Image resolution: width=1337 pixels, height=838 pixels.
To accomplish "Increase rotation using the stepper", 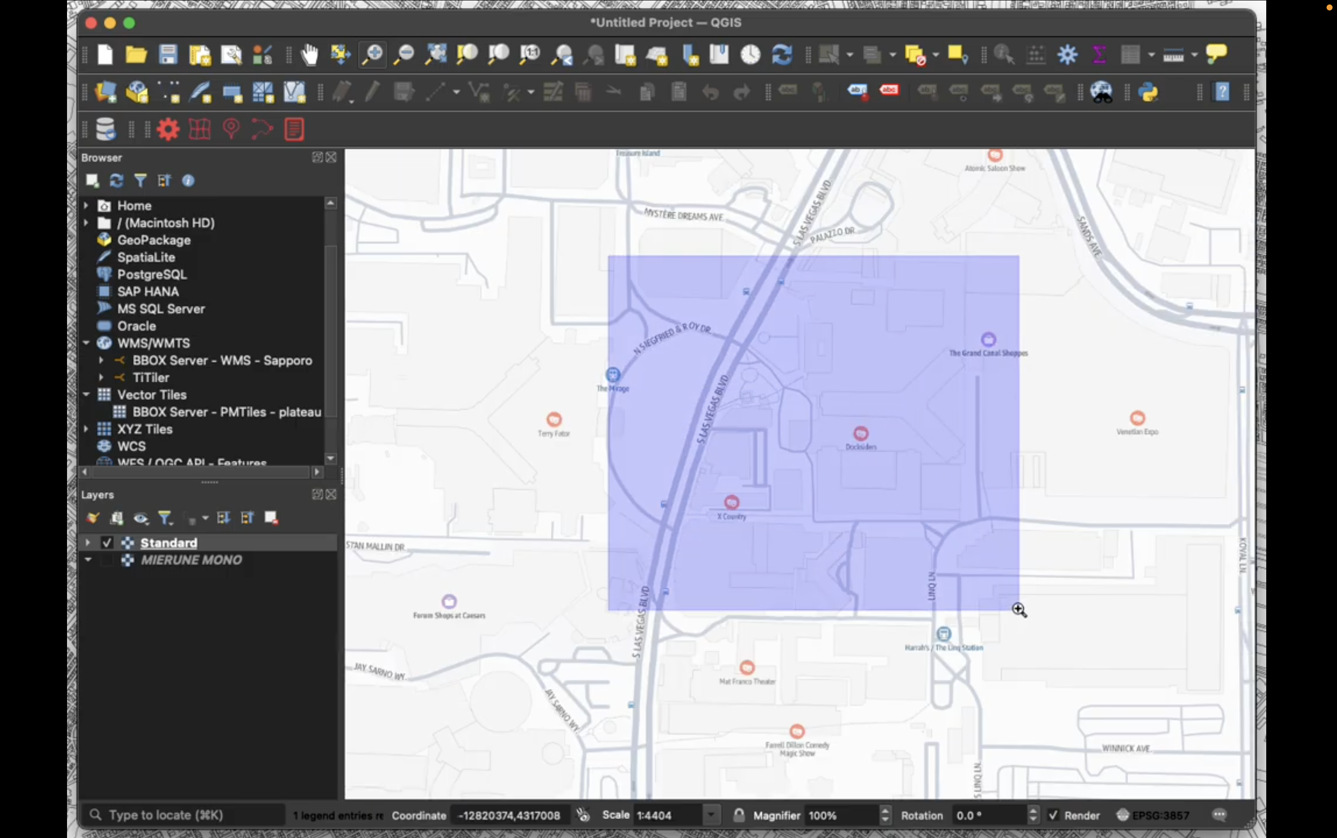I will click(x=1034, y=810).
